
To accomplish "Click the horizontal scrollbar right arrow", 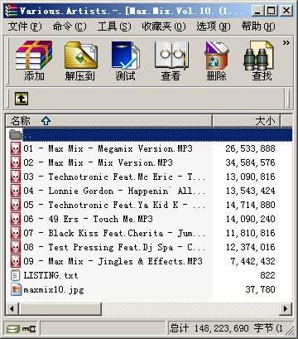I will [x=286, y=308].
